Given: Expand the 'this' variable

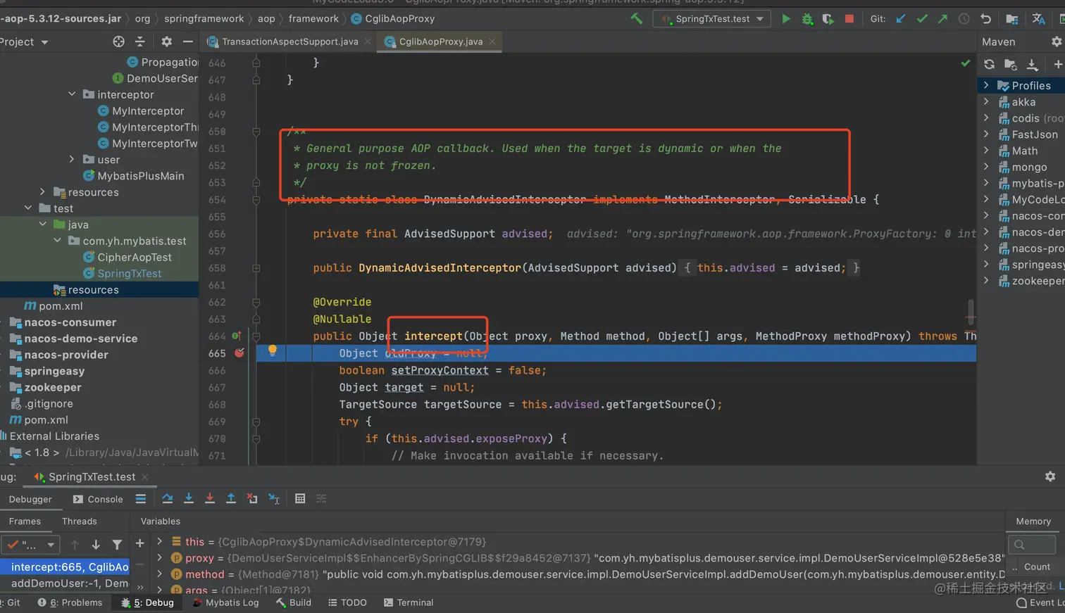Looking at the screenshot, I should 160,541.
